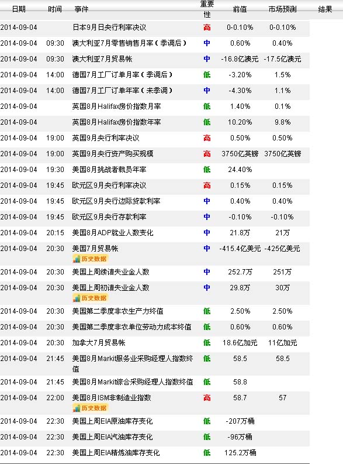Select event 欧元区9月央行利率决议

[x=109, y=185]
